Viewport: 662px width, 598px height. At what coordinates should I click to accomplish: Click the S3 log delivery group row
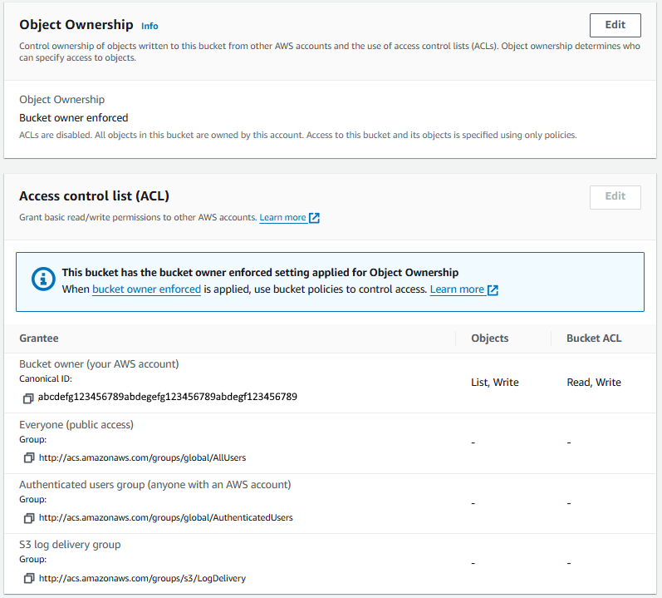(330, 563)
